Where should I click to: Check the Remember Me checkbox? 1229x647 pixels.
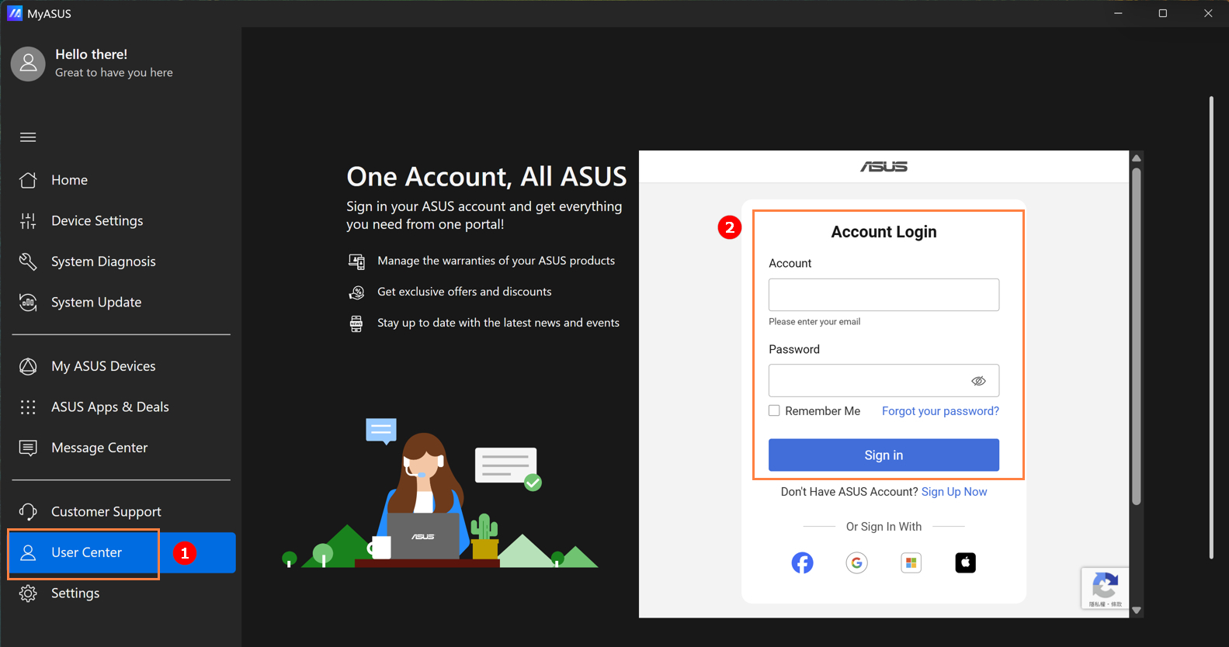pyautogui.click(x=774, y=410)
